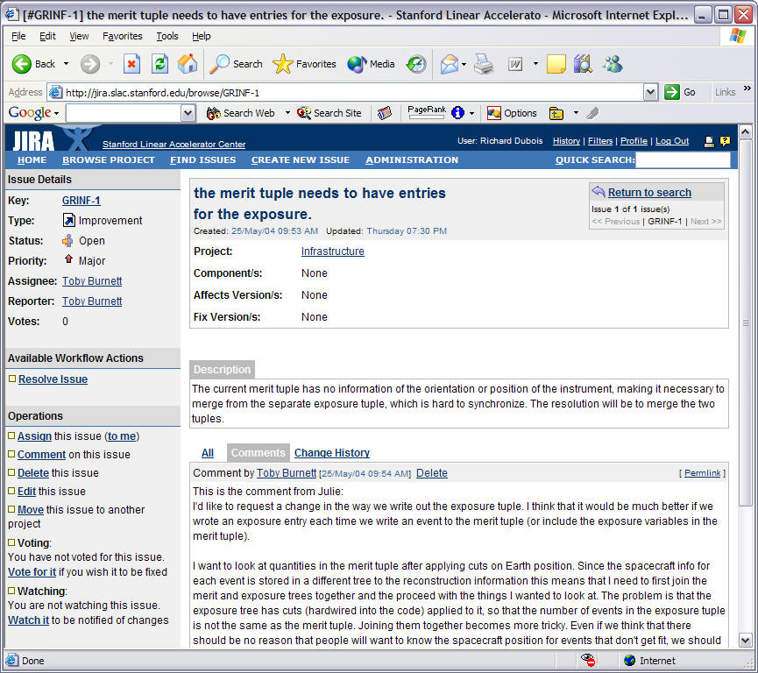This screenshot has height=673, width=758.
Task: Click the Mail envelope icon
Action: coord(449,64)
